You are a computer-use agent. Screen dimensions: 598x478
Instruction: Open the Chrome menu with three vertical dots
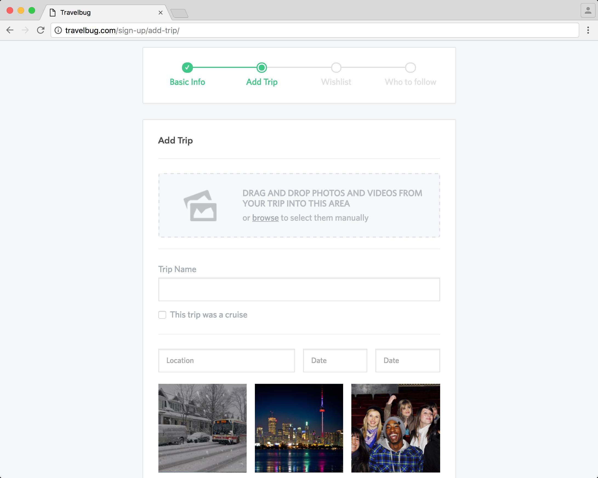(x=588, y=30)
